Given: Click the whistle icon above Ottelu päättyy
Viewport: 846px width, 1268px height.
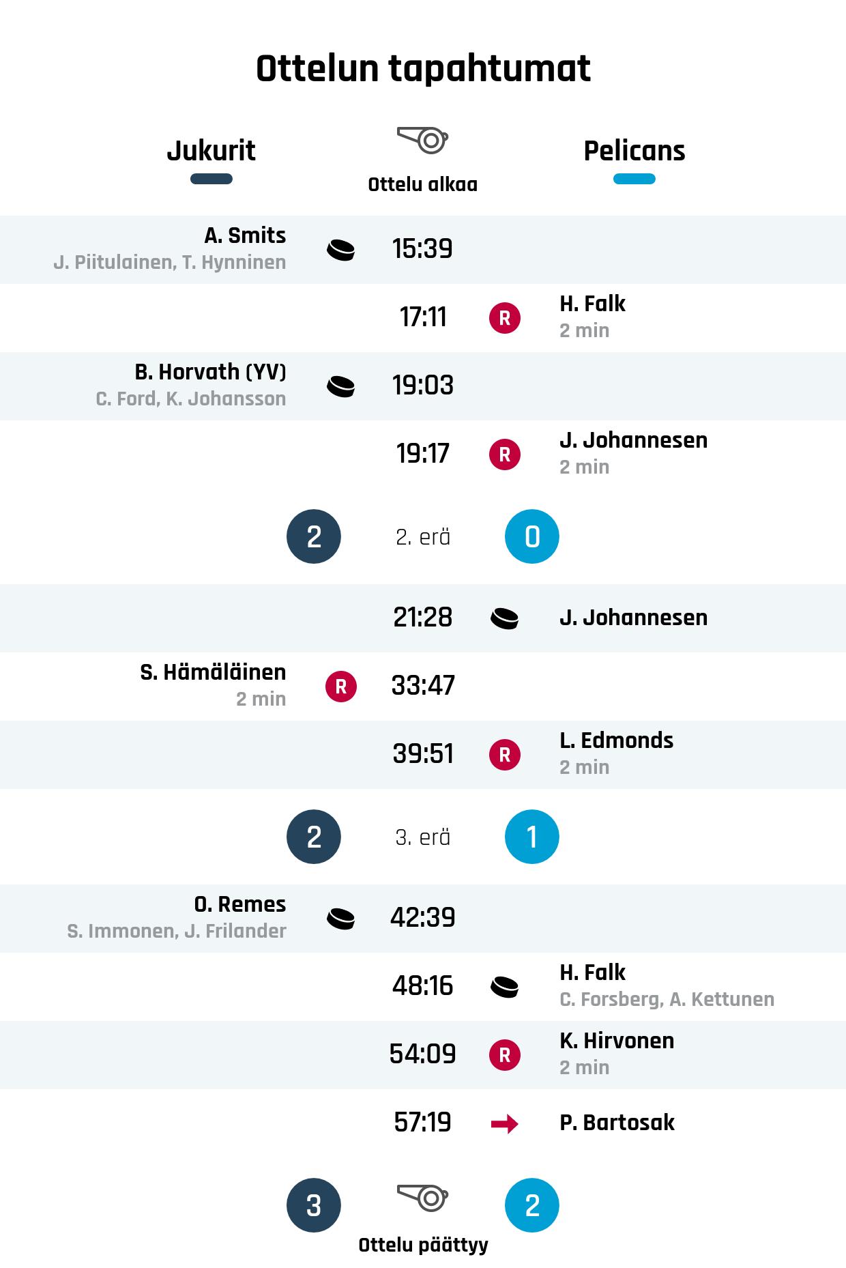Looking at the screenshot, I should tap(422, 1198).
